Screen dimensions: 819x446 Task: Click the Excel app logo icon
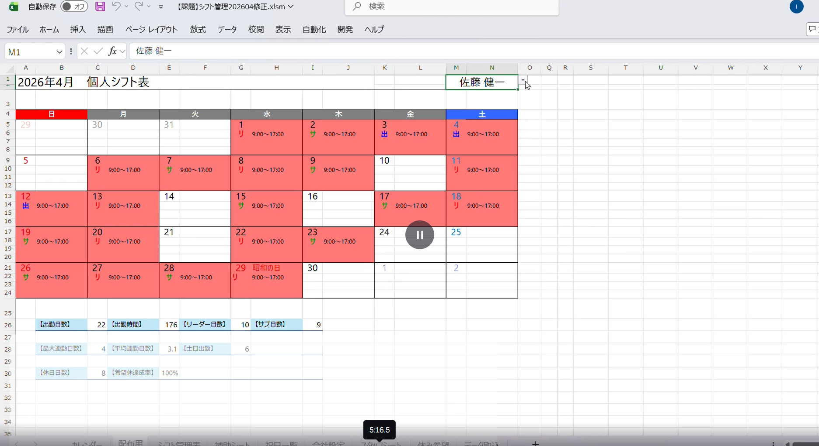14,7
